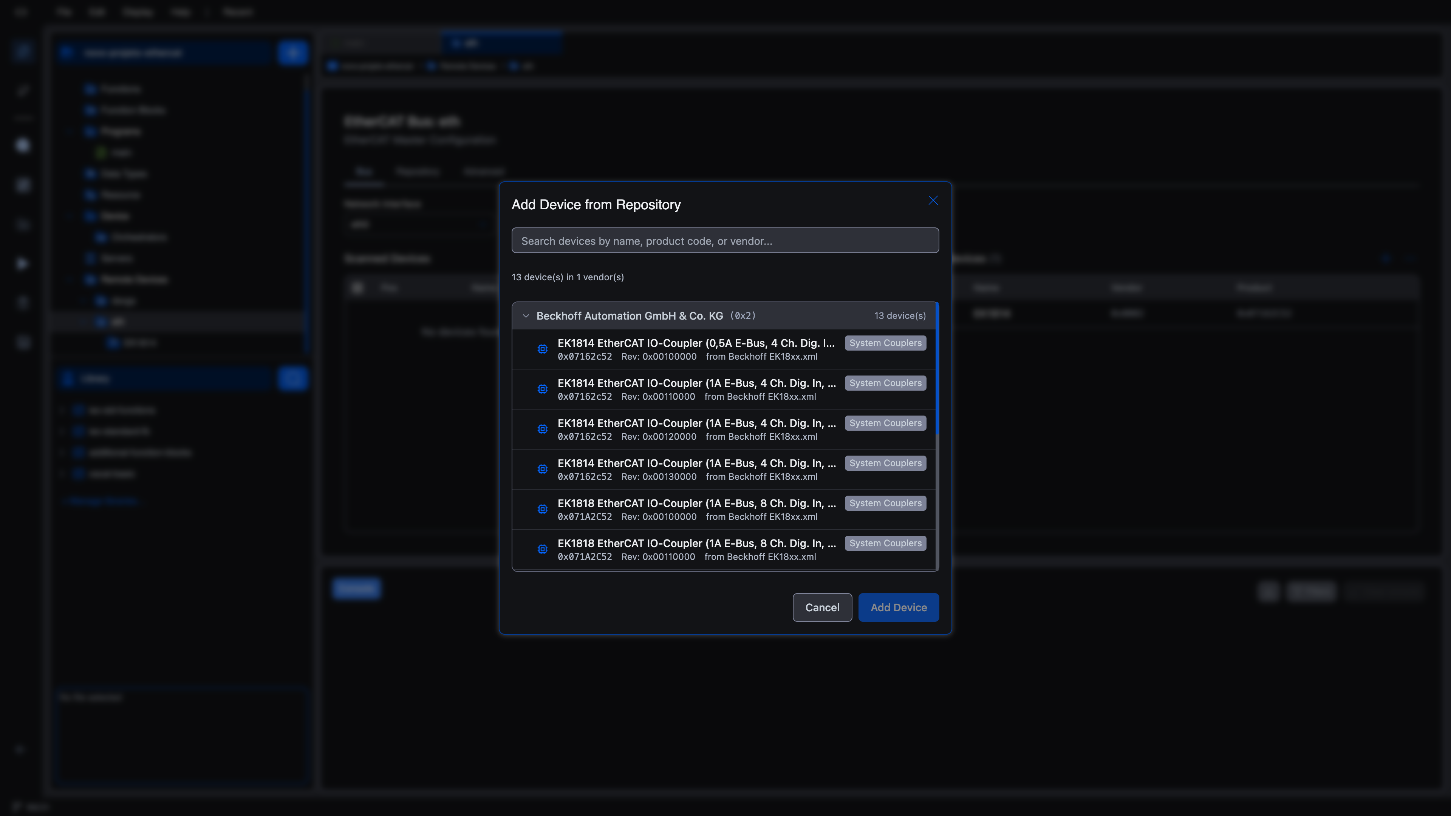This screenshot has height=816, width=1451.
Task: Select EK1814 0,5A E-Bus coupler row
Action: pos(723,349)
